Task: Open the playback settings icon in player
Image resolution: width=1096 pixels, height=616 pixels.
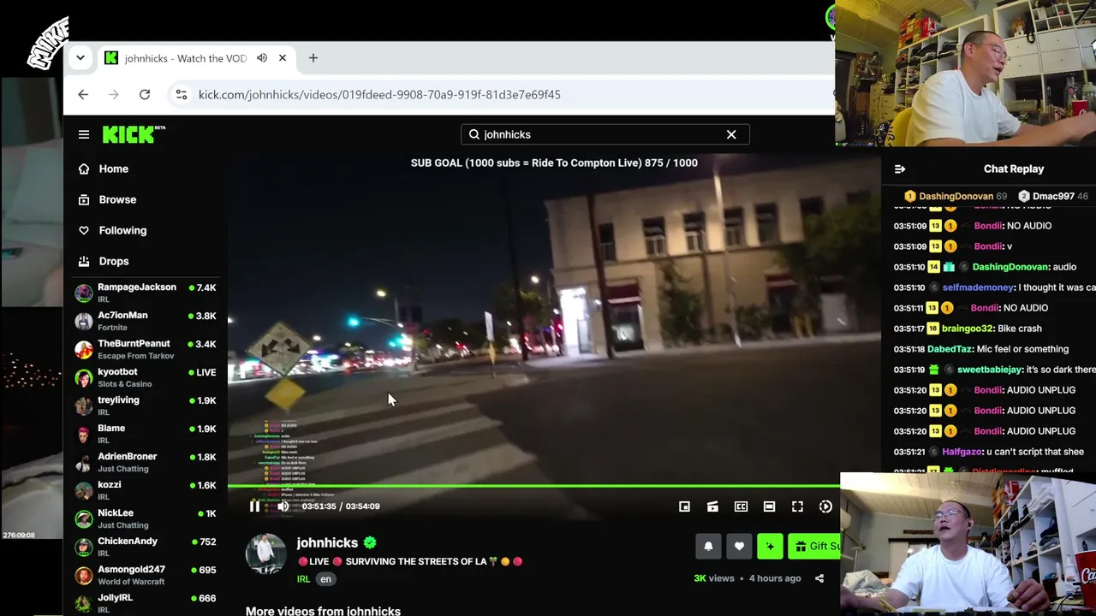Action: [825, 506]
